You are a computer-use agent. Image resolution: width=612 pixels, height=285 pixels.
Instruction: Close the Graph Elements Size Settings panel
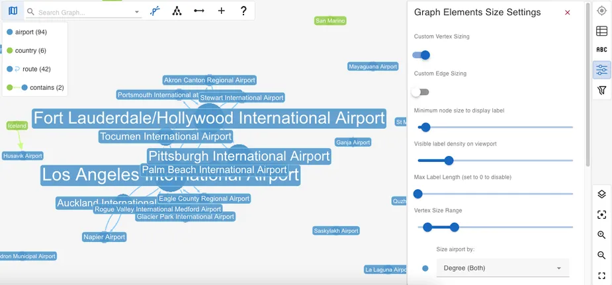[x=568, y=13]
